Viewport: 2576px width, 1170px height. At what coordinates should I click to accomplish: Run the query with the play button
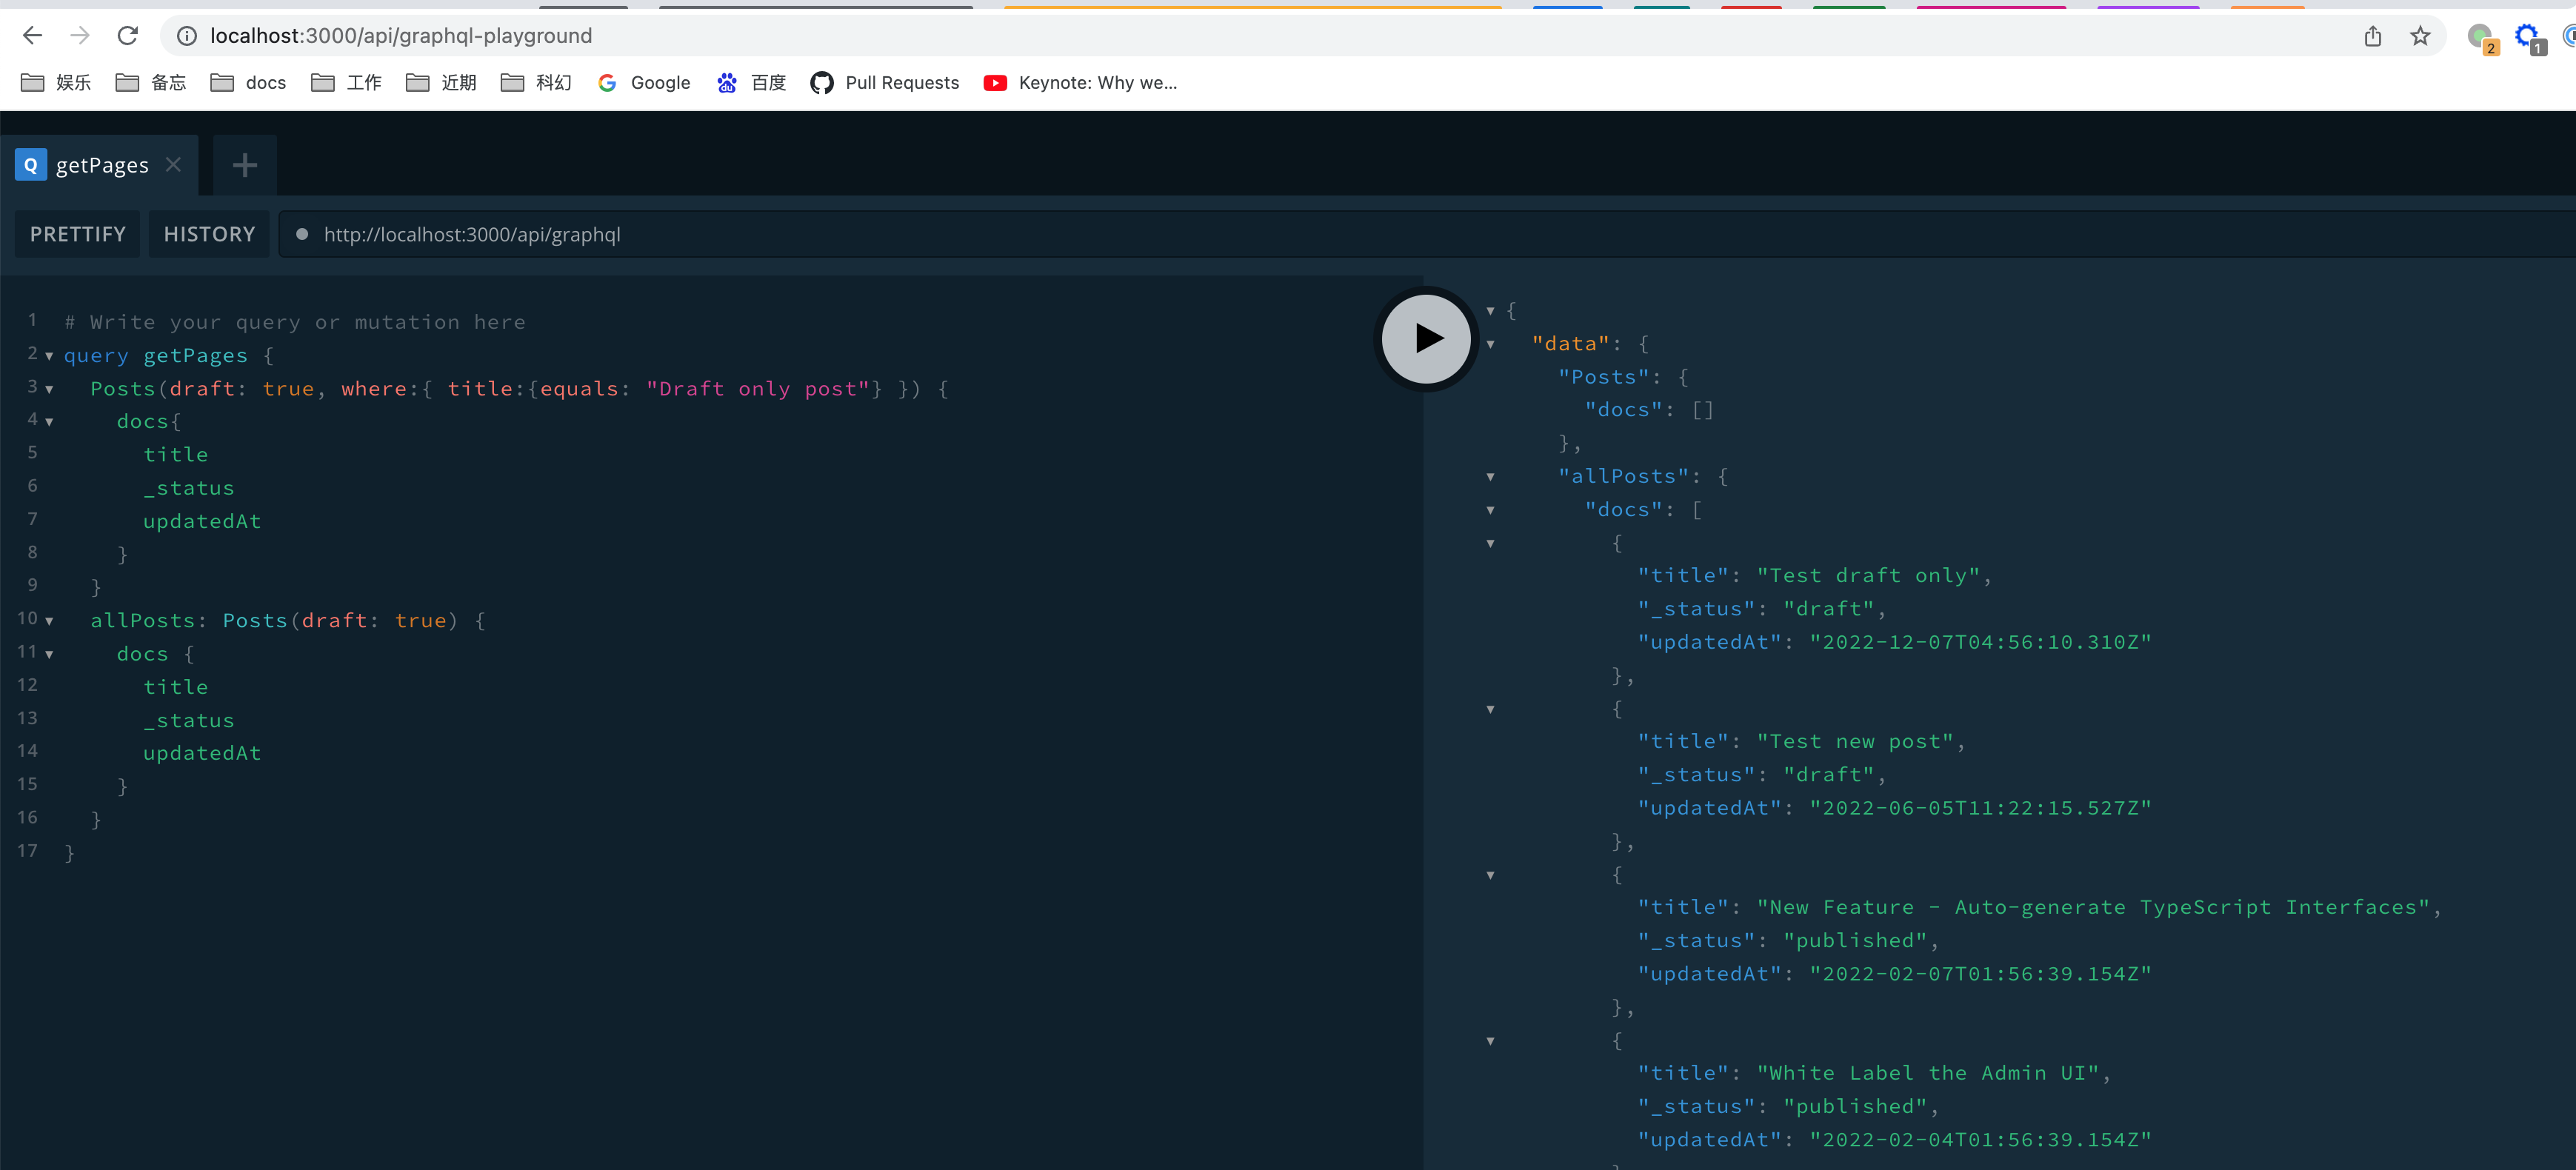click(1426, 339)
